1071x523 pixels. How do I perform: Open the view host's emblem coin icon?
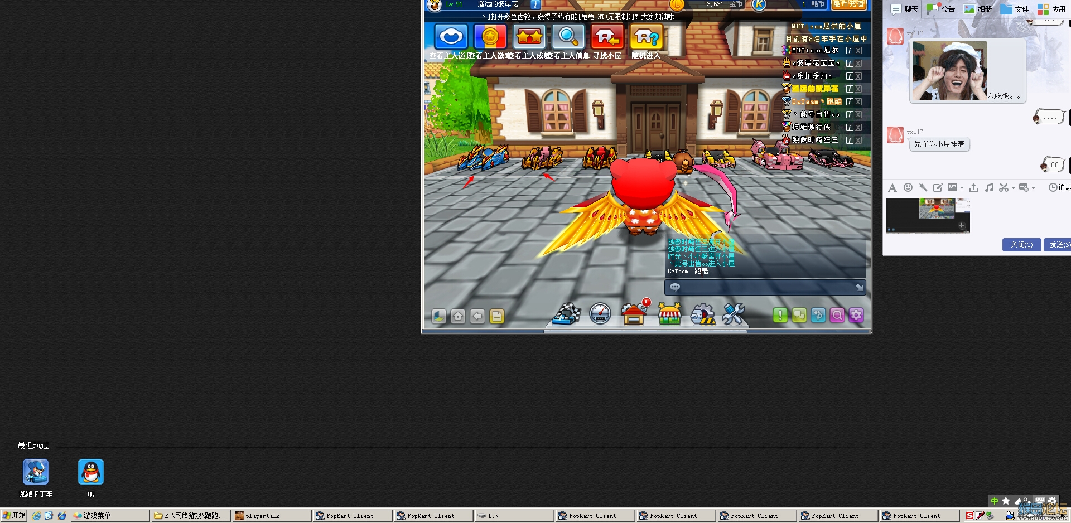(x=490, y=37)
